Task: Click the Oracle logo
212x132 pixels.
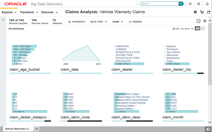Action: [x=16, y=4]
